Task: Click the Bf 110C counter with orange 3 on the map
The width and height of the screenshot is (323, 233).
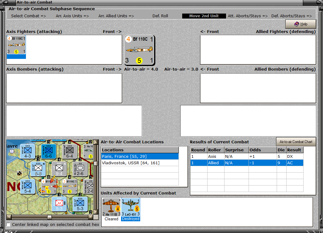Action: tap(69, 186)
